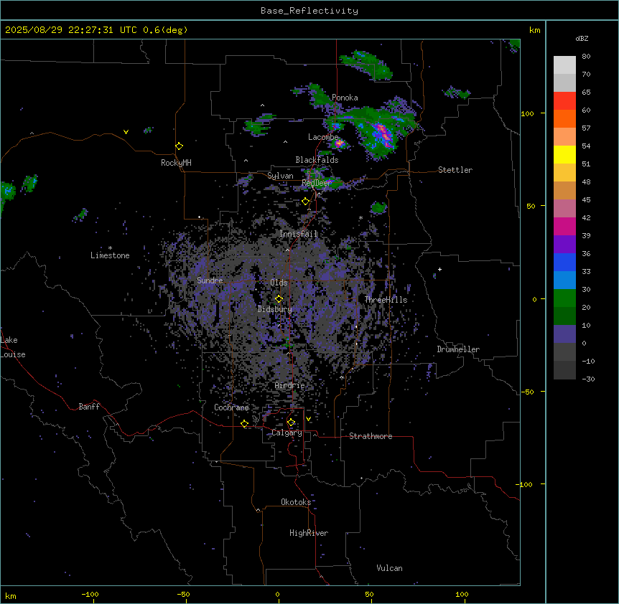Click the Limestone label
This screenshot has height=604, width=619.
click(x=110, y=255)
